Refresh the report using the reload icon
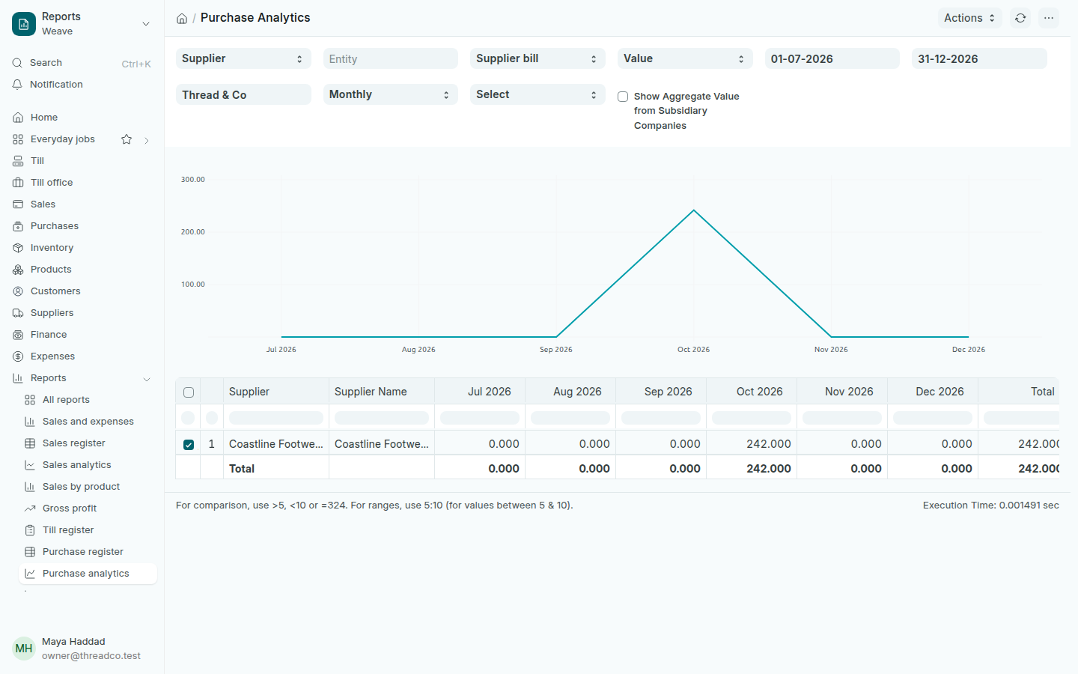This screenshot has width=1078, height=674. [x=1020, y=18]
